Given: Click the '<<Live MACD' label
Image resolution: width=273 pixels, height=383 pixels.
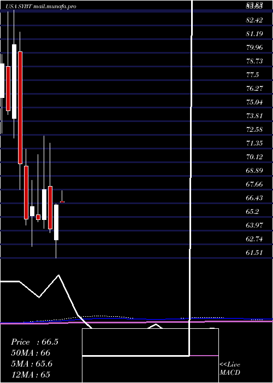Looking at the screenshot, I should [x=230, y=368].
